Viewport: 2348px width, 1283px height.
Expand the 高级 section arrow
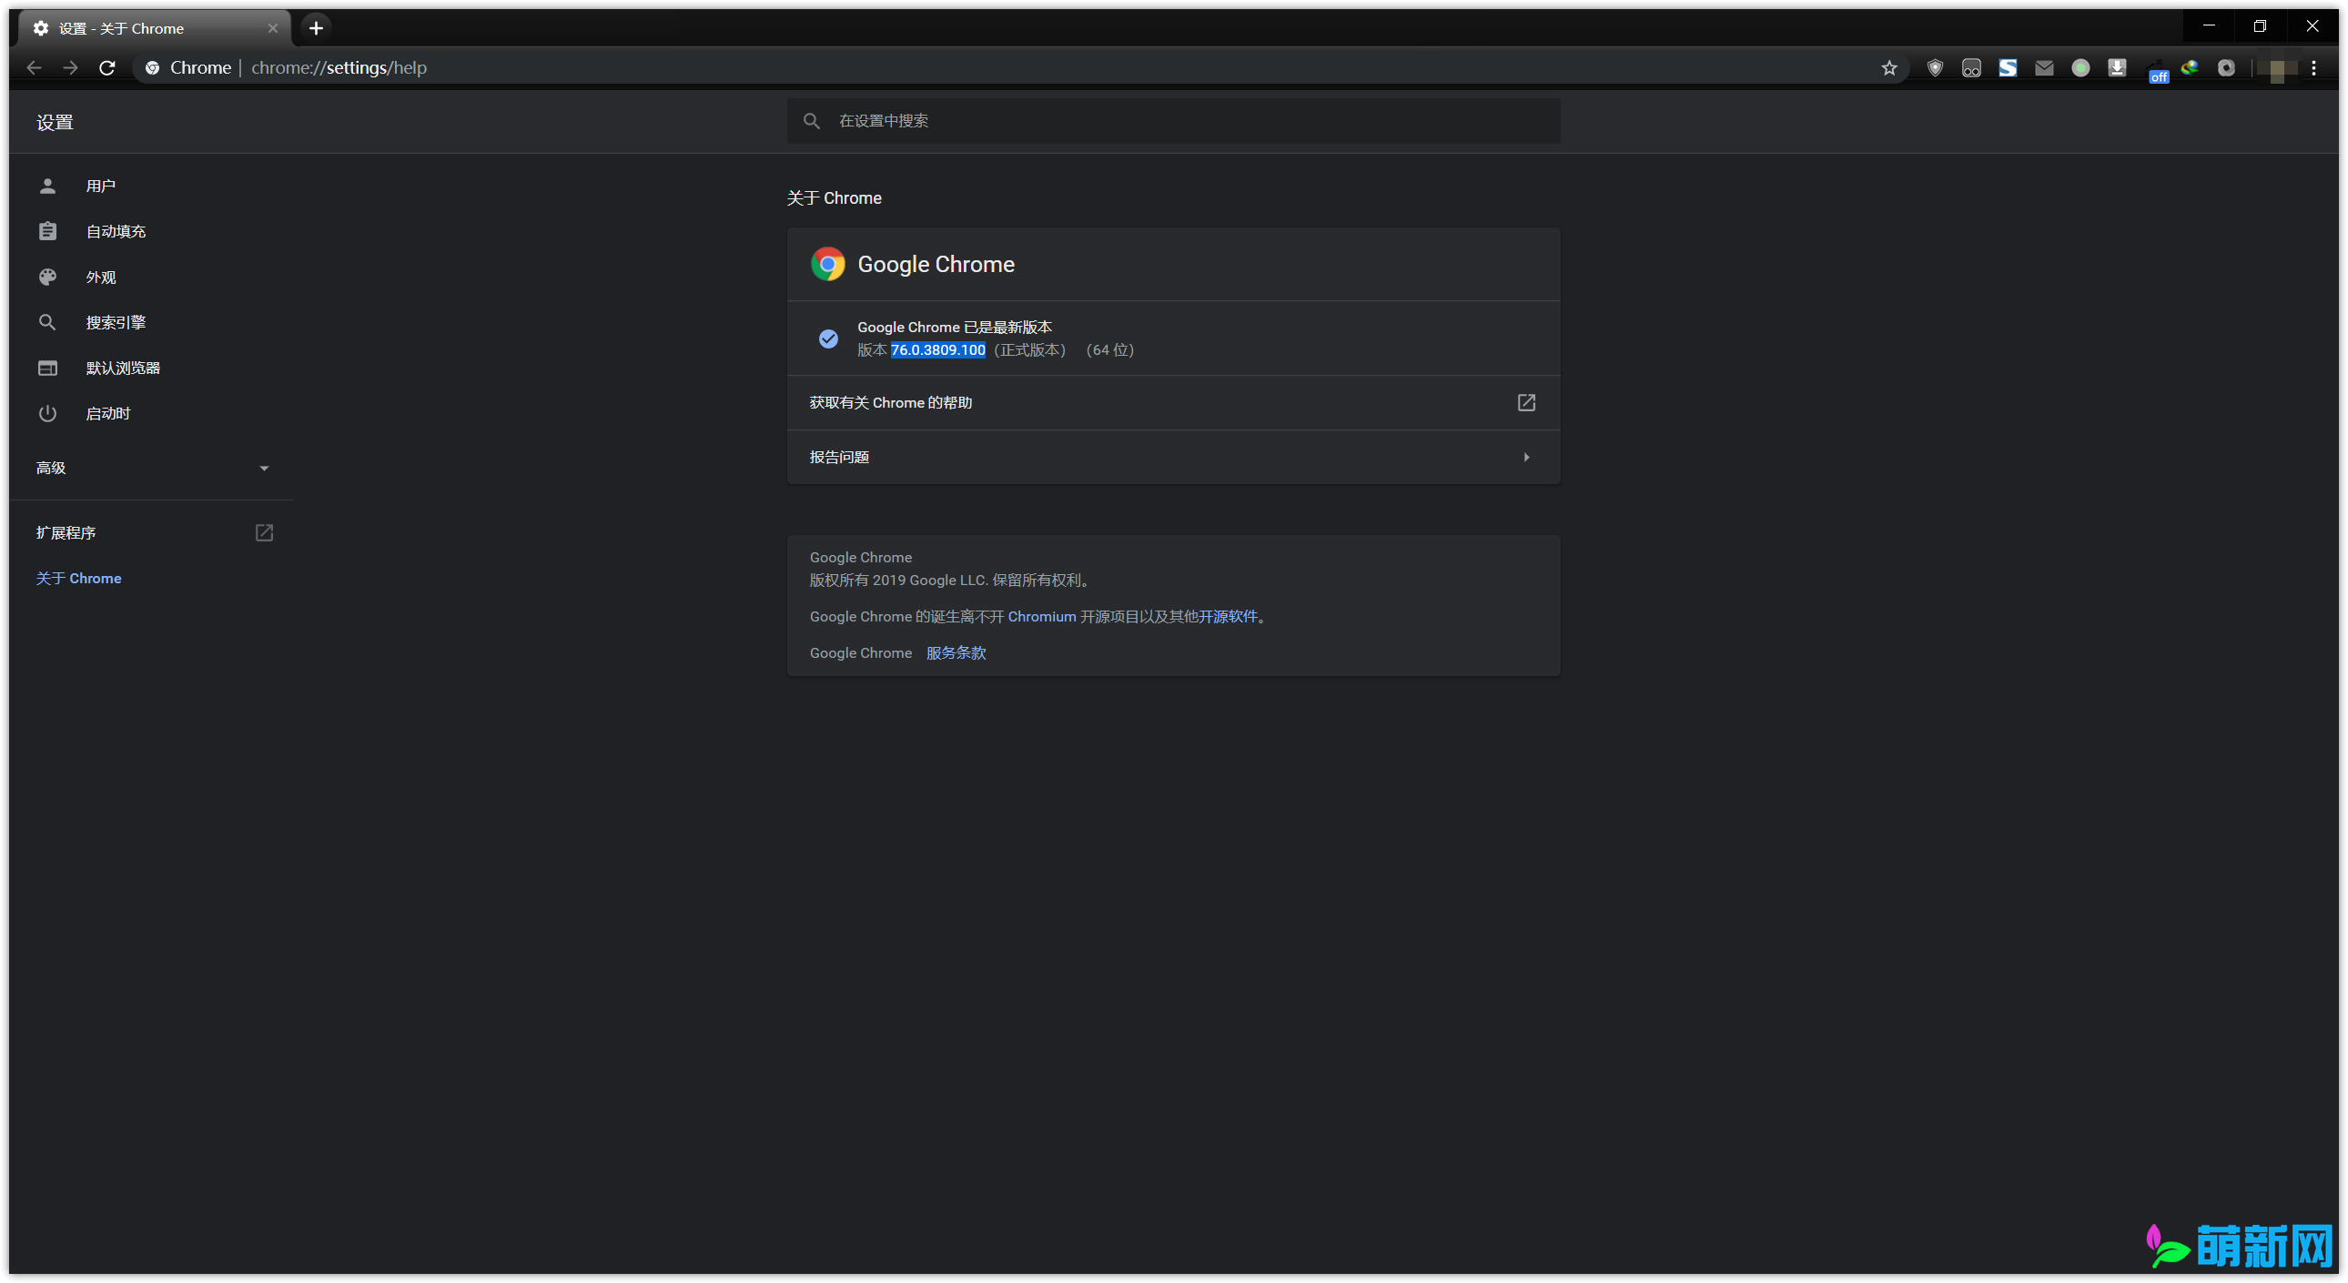click(264, 469)
